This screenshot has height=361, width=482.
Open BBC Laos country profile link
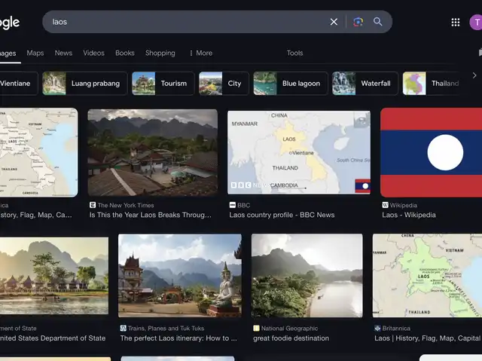(x=282, y=215)
